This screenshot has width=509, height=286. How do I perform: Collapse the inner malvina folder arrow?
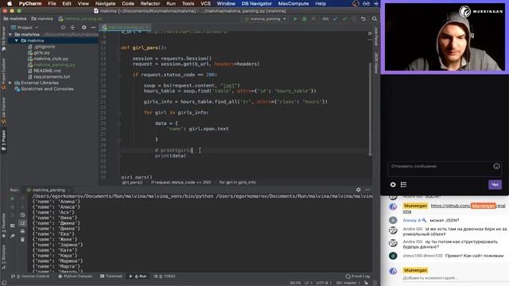click(x=16, y=41)
